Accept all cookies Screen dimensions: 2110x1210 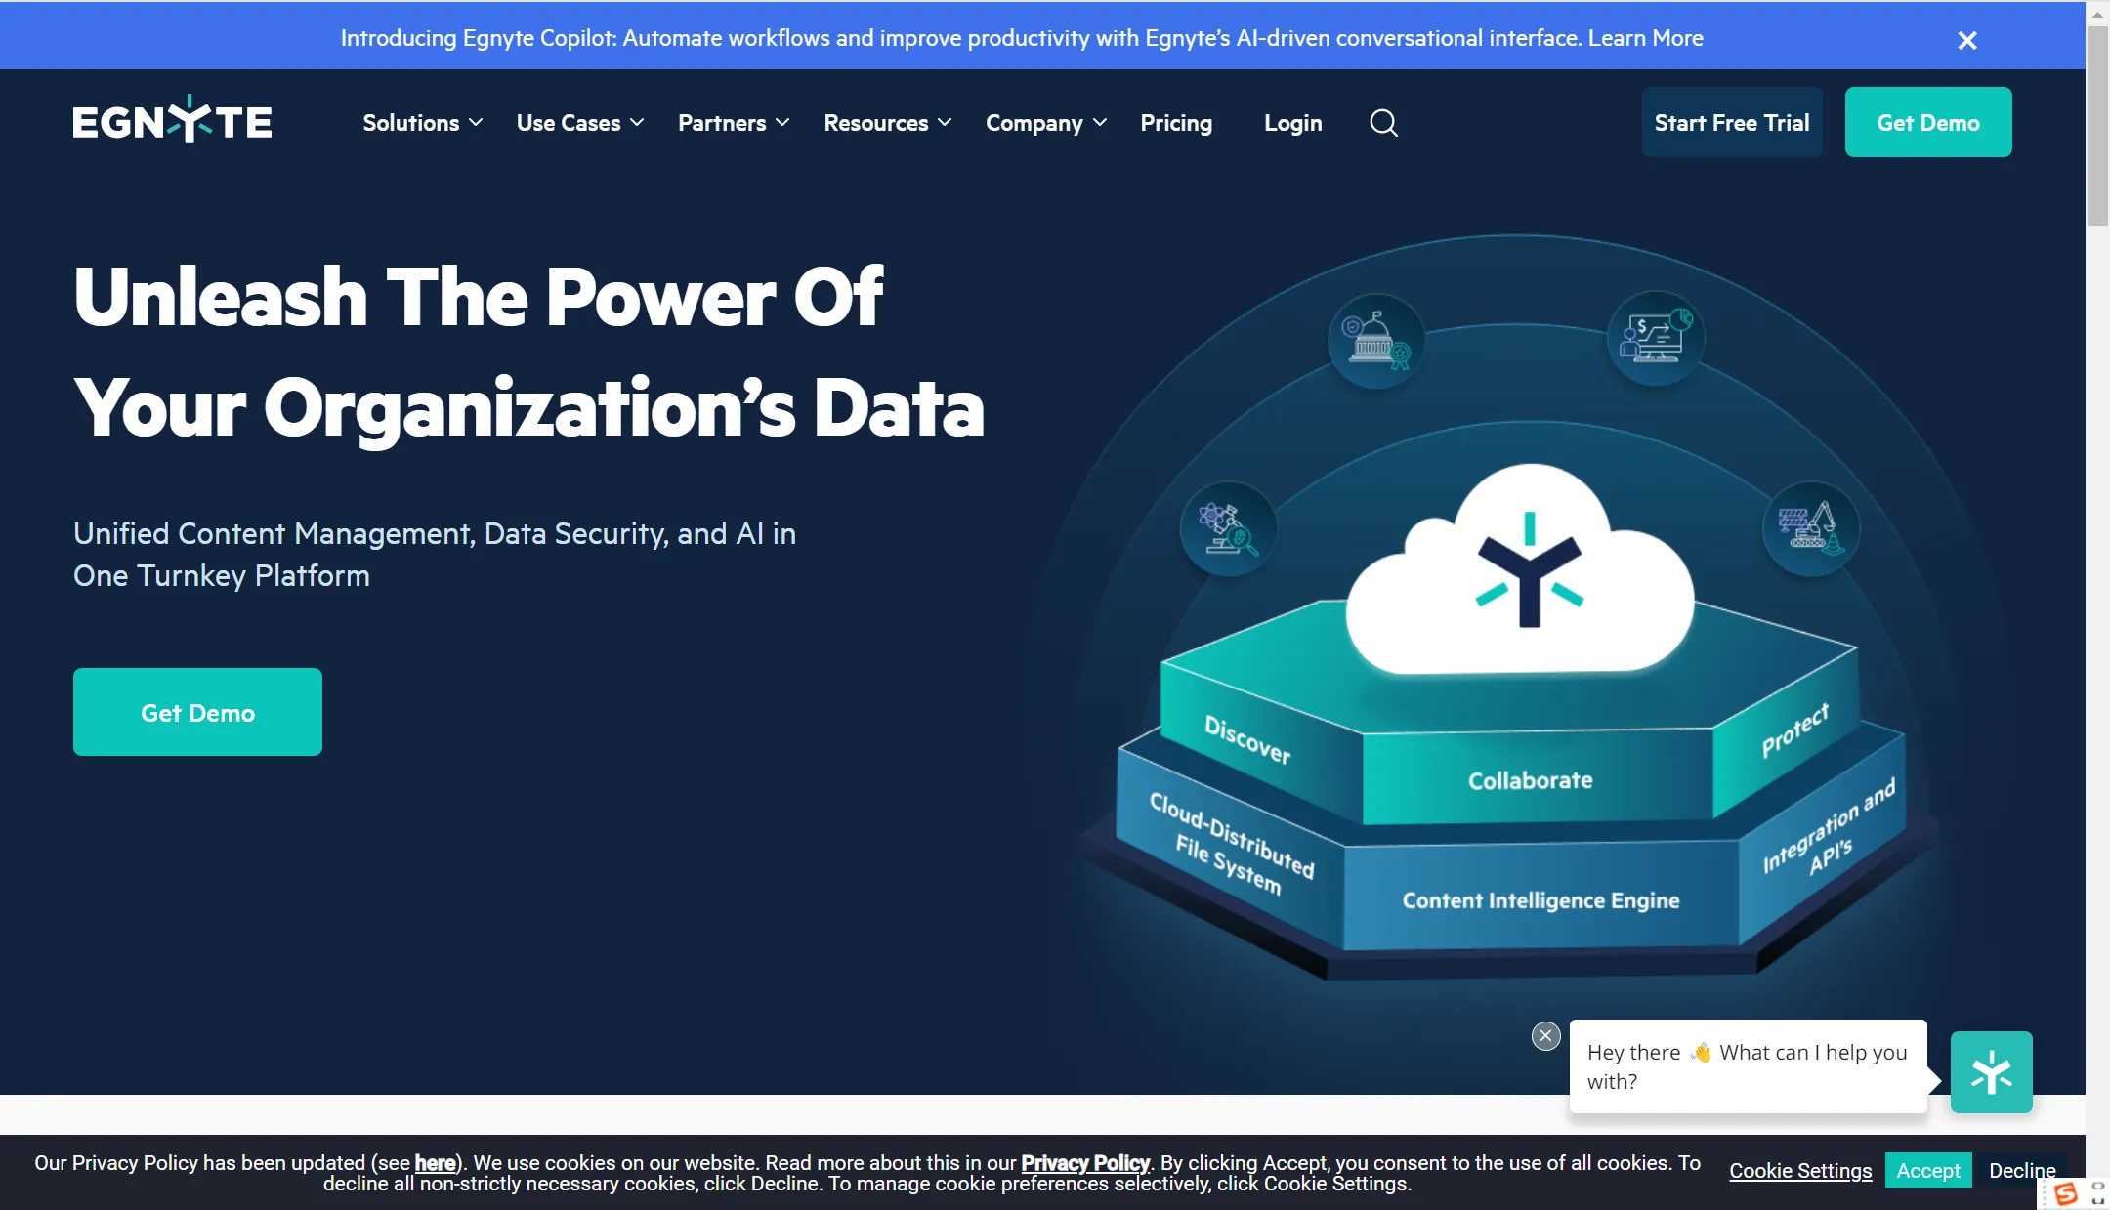click(1928, 1170)
